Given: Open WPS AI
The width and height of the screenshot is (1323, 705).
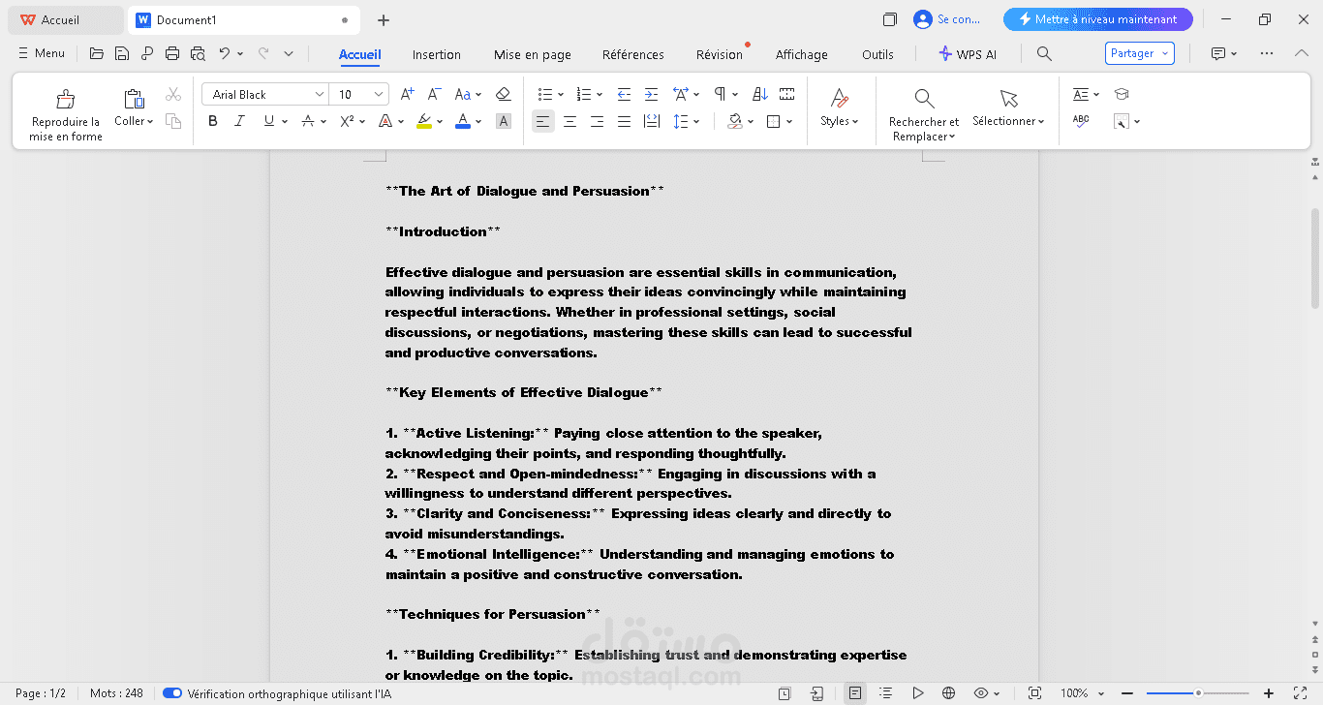Looking at the screenshot, I should pos(967,54).
